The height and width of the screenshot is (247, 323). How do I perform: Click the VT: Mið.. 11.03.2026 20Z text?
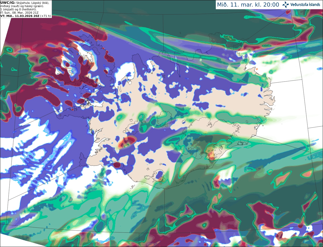[x=20, y=16]
